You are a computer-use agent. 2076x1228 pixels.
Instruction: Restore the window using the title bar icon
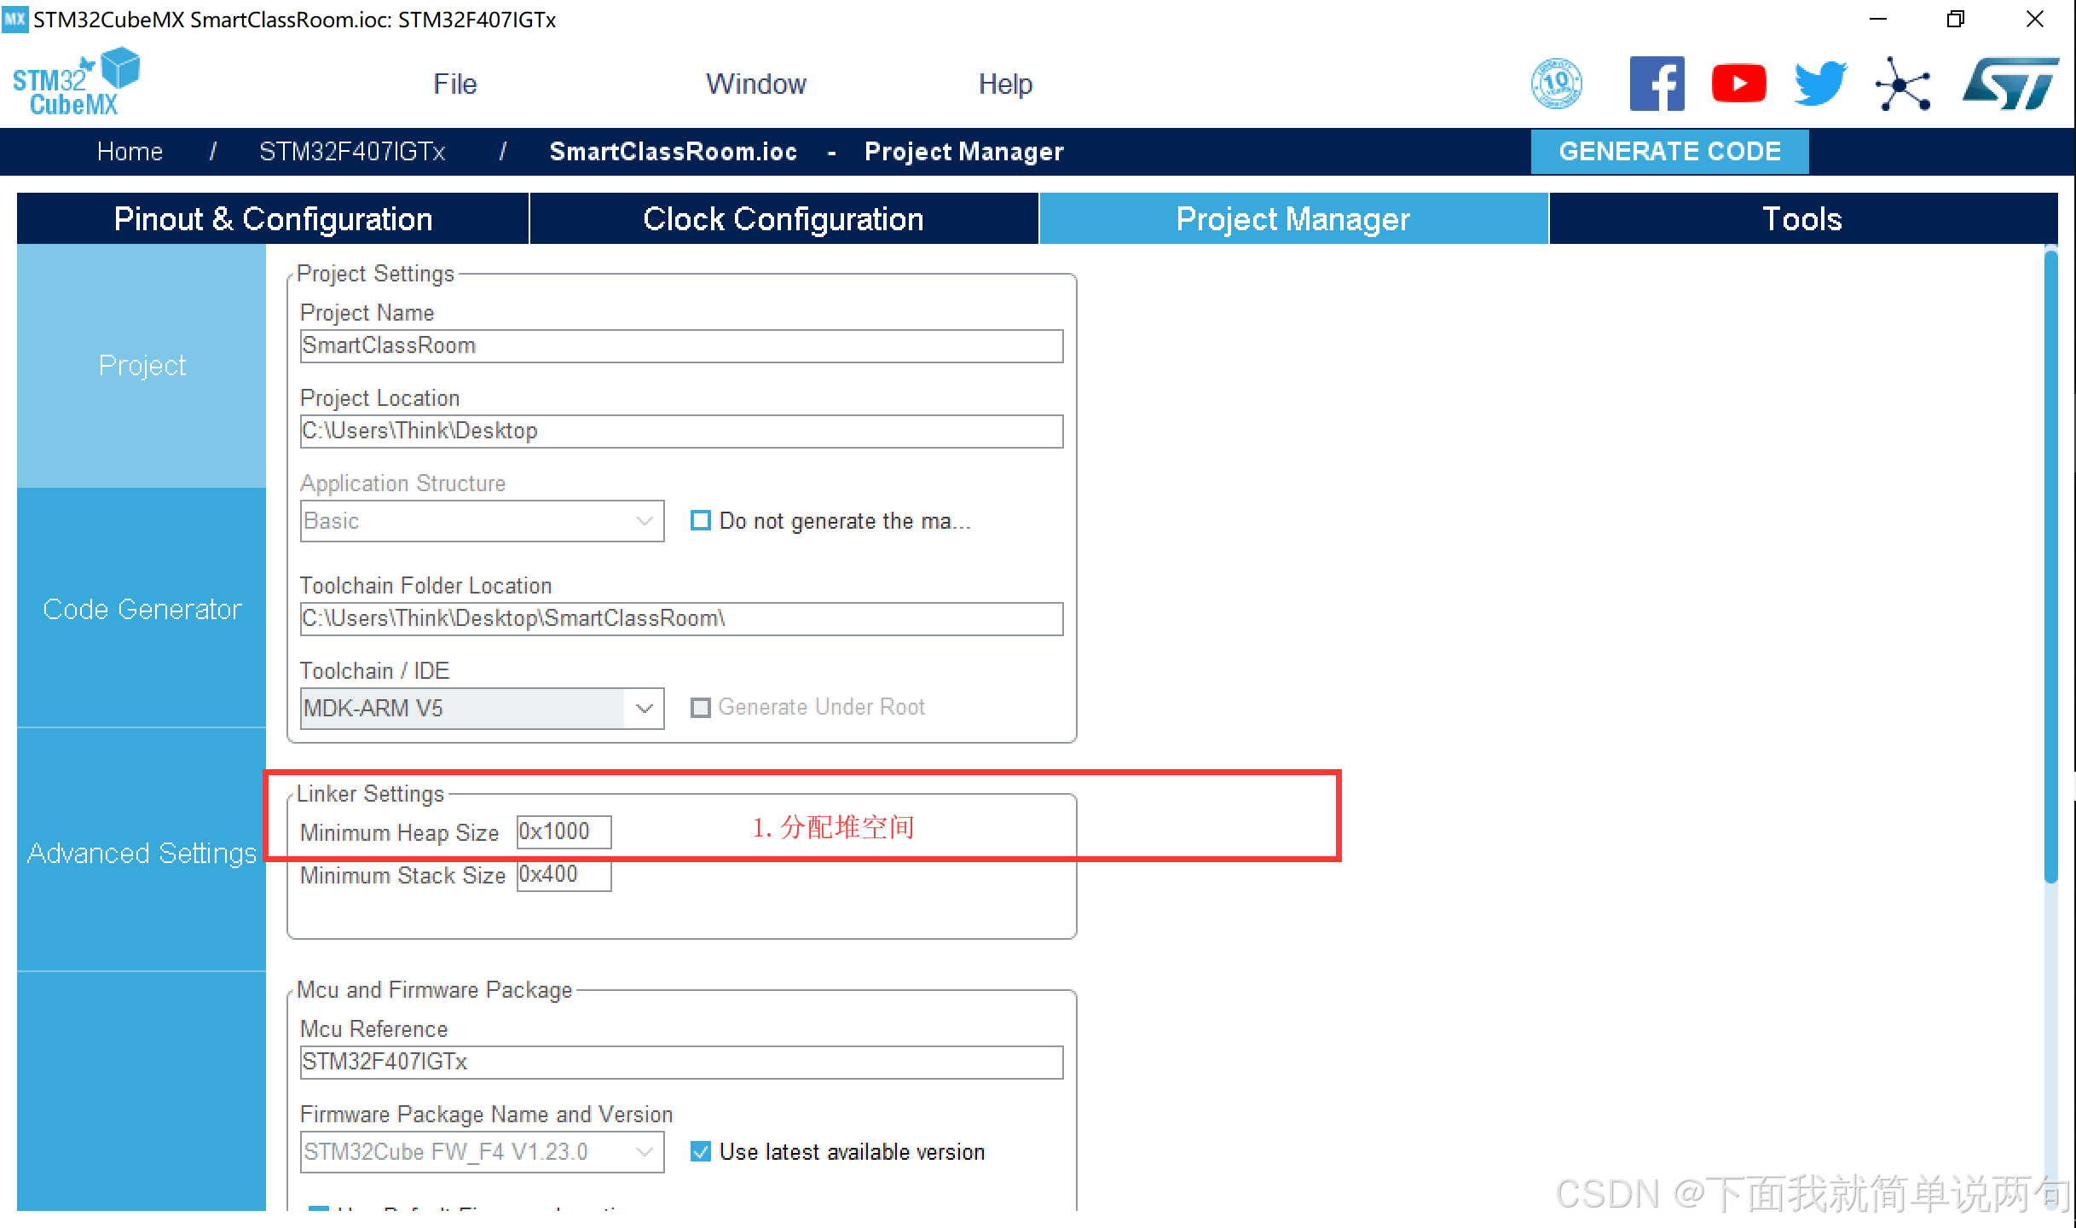click(x=1955, y=19)
